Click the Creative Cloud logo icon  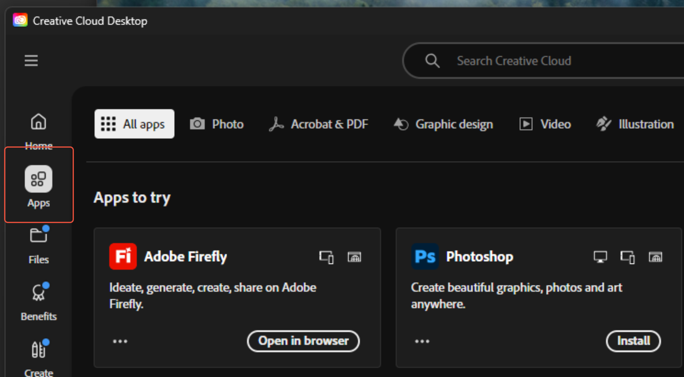20,20
